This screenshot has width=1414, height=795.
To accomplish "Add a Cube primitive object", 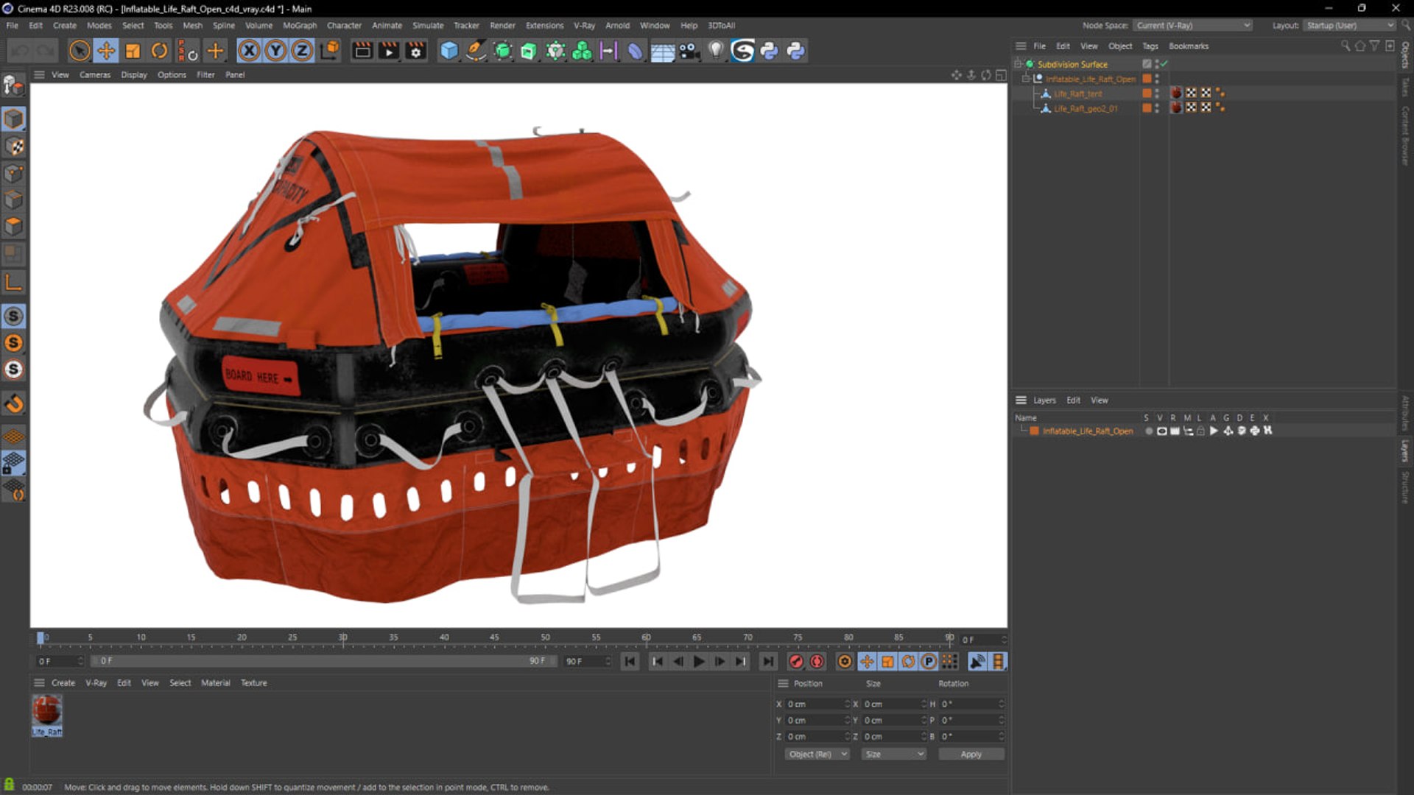I will [449, 51].
